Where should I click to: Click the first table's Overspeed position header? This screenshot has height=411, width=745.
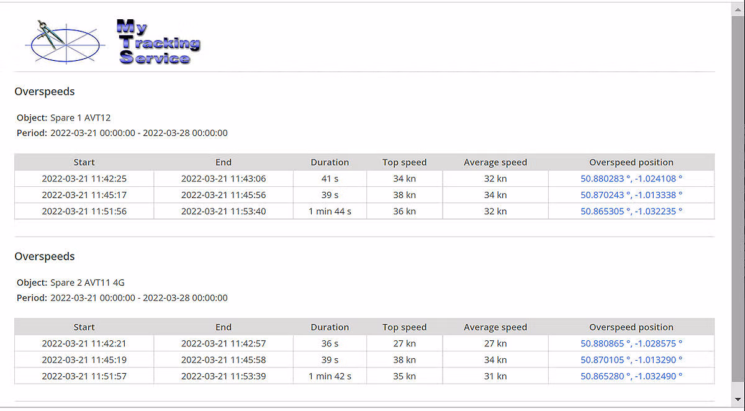point(631,162)
